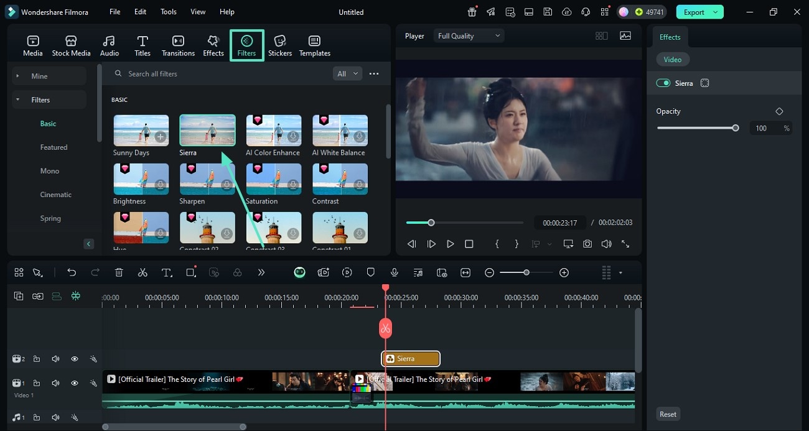Open the File menu
The image size is (809, 431).
tap(115, 12)
